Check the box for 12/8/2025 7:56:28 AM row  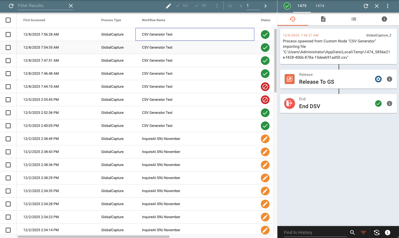(x=8, y=35)
